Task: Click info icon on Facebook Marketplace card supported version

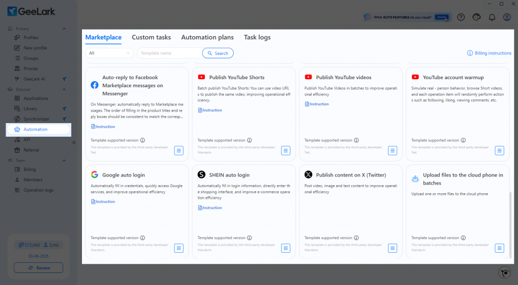Action: (142, 140)
